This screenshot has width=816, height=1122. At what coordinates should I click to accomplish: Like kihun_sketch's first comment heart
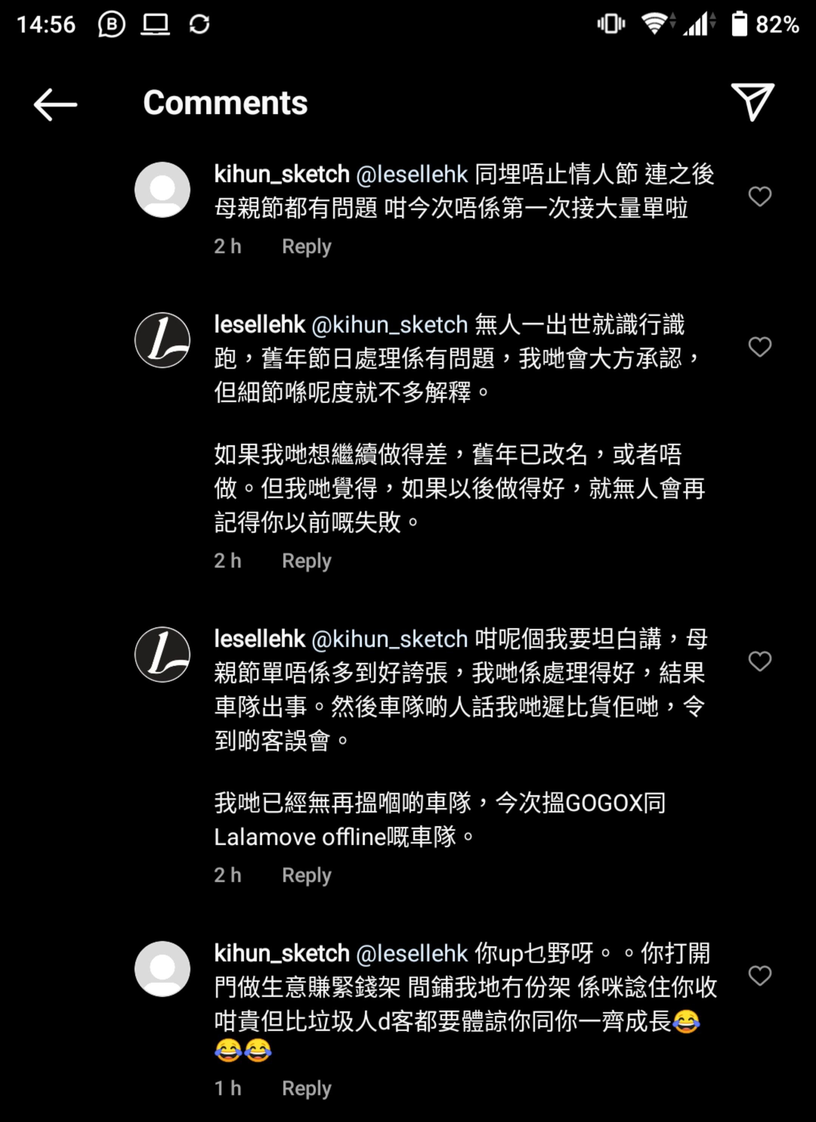coord(760,197)
